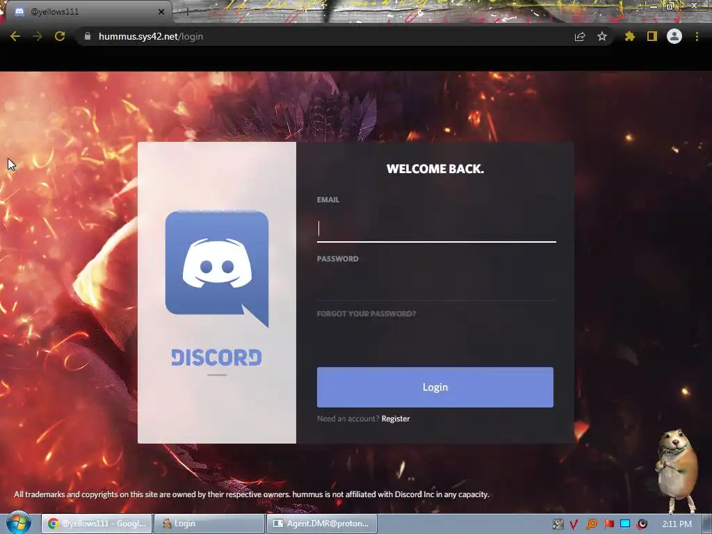This screenshot has width=712, height=534.
Task: Click the blue Login button
Action: pos(435,387)
